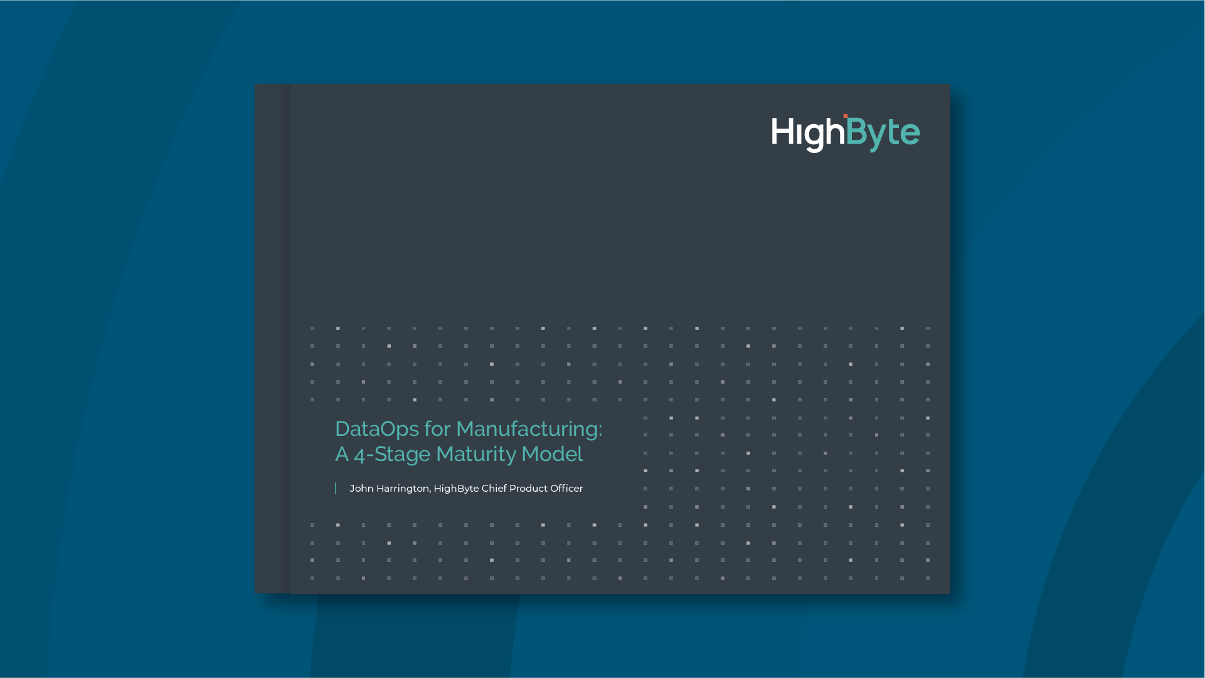Click the orange dot above the HighByte logo
This screenshot has height=678, width=1205.
[846, 115]
